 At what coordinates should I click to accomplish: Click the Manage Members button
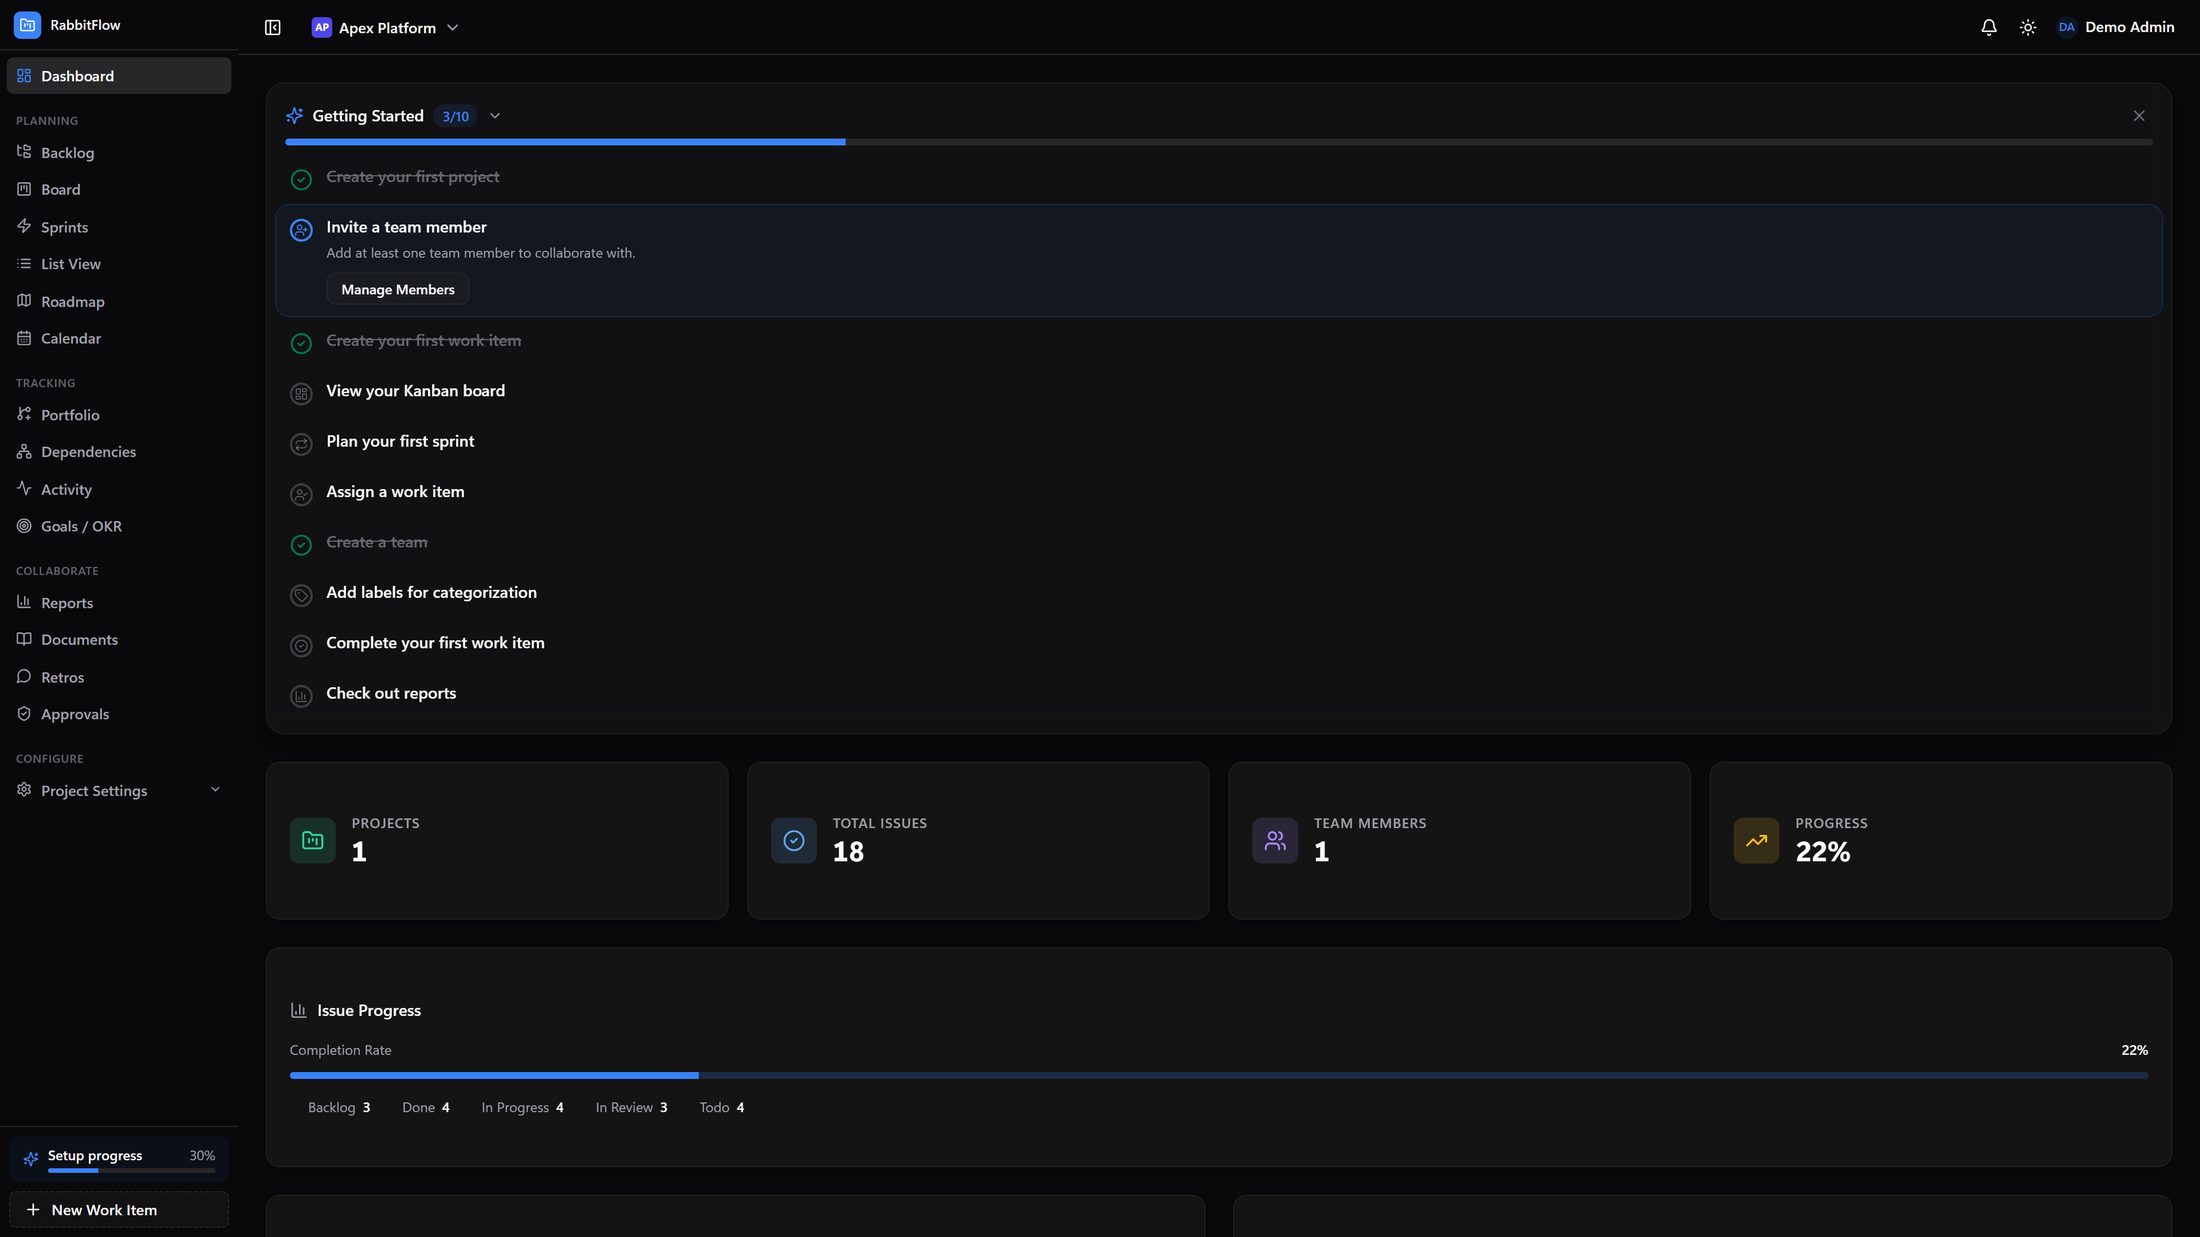(398, 289)
